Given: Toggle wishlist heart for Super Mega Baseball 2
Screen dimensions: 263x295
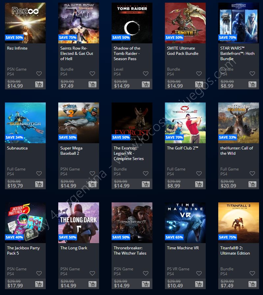Looking at the screenshot, I should pos(92,173).
